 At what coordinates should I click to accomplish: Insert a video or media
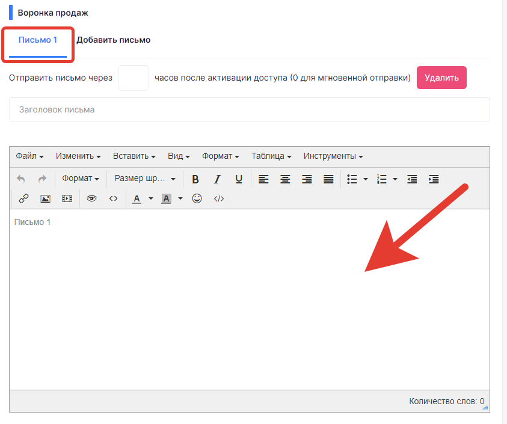[x=67, y=198]
